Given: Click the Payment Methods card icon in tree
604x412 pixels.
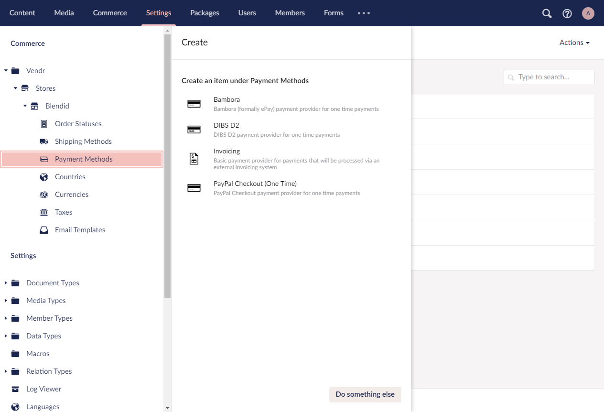Looking at the screenshot, I should pyautogui.click(x=44, y=159).
